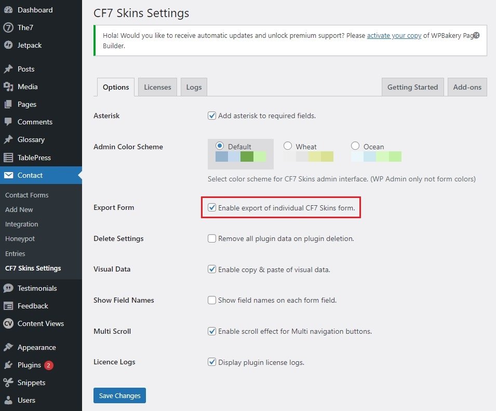Screen dimensions: 496x411
Task: Click the TablePress table icon
Action: 8,158
